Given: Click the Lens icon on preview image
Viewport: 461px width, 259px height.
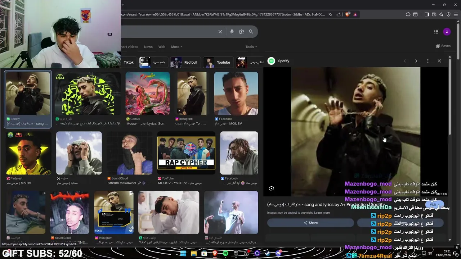Looking at the screenshot, I should pyautogui.click(x=272, y=188).
